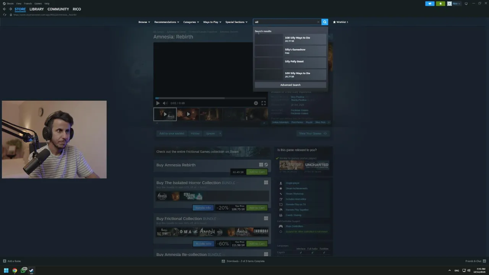489x275 pixels.
Task: Expand the Recommendations dropdown
Action: point(167,22)
